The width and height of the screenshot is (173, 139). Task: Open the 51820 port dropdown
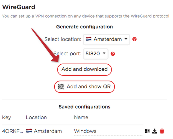pos(96,54)
